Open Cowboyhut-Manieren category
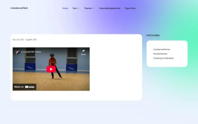 (x=163, y=58)
